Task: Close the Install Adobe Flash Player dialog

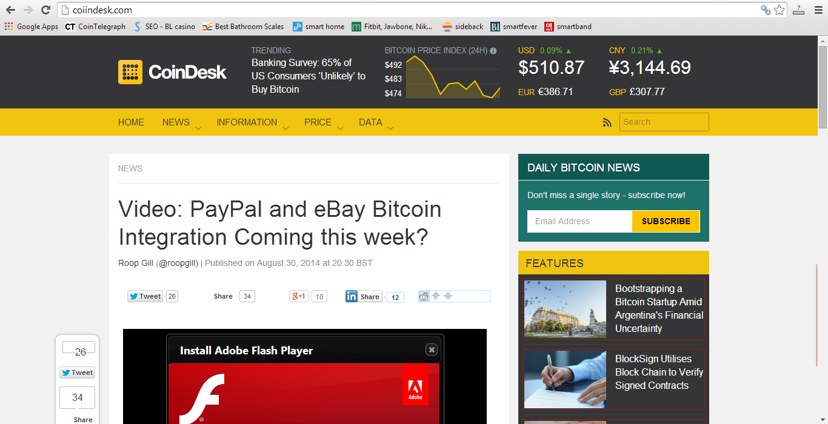Action: pos(432,349)
